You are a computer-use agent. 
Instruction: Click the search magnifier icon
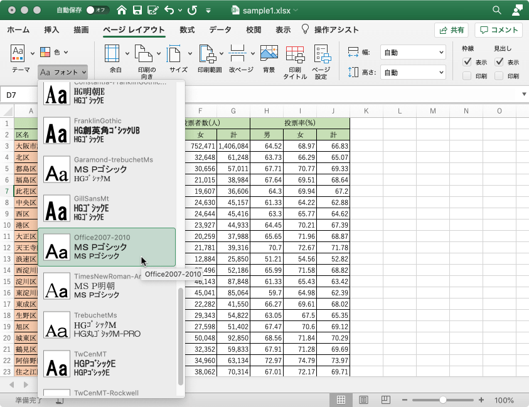coord(497,10)
